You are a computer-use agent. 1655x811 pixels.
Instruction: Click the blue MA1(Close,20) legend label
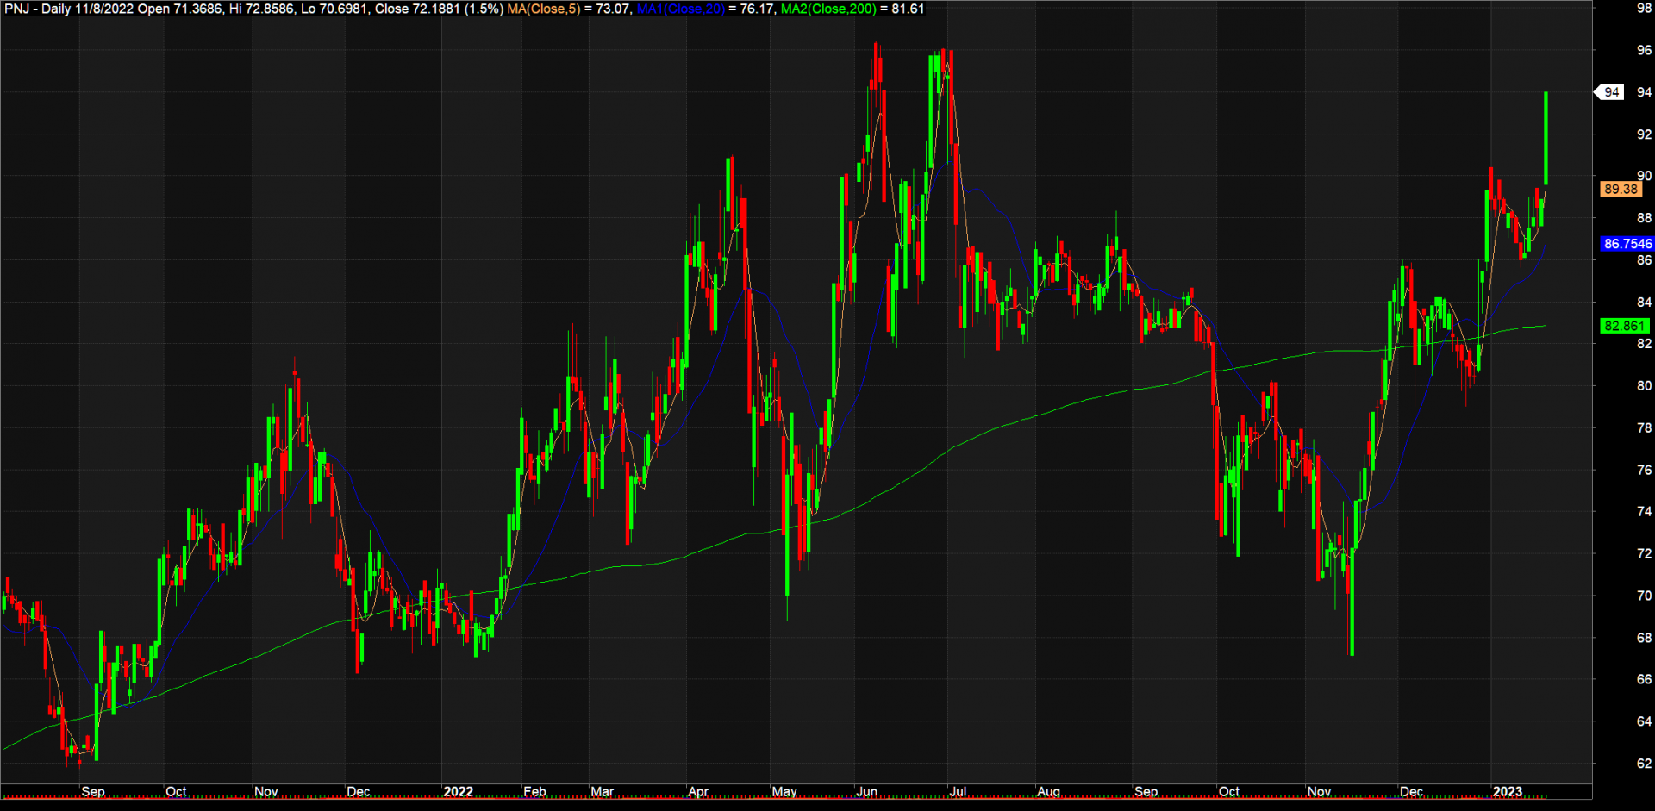[x=680, y=9]
